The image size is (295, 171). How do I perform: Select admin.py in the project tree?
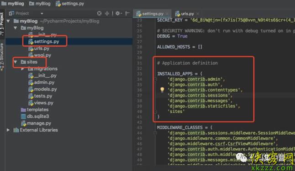[x=44, y=82]
